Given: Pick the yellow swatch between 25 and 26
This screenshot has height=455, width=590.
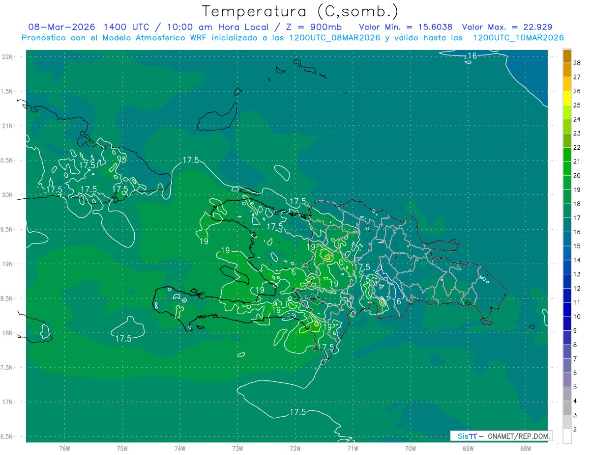Looking at the screenshot, I should 567,98.
